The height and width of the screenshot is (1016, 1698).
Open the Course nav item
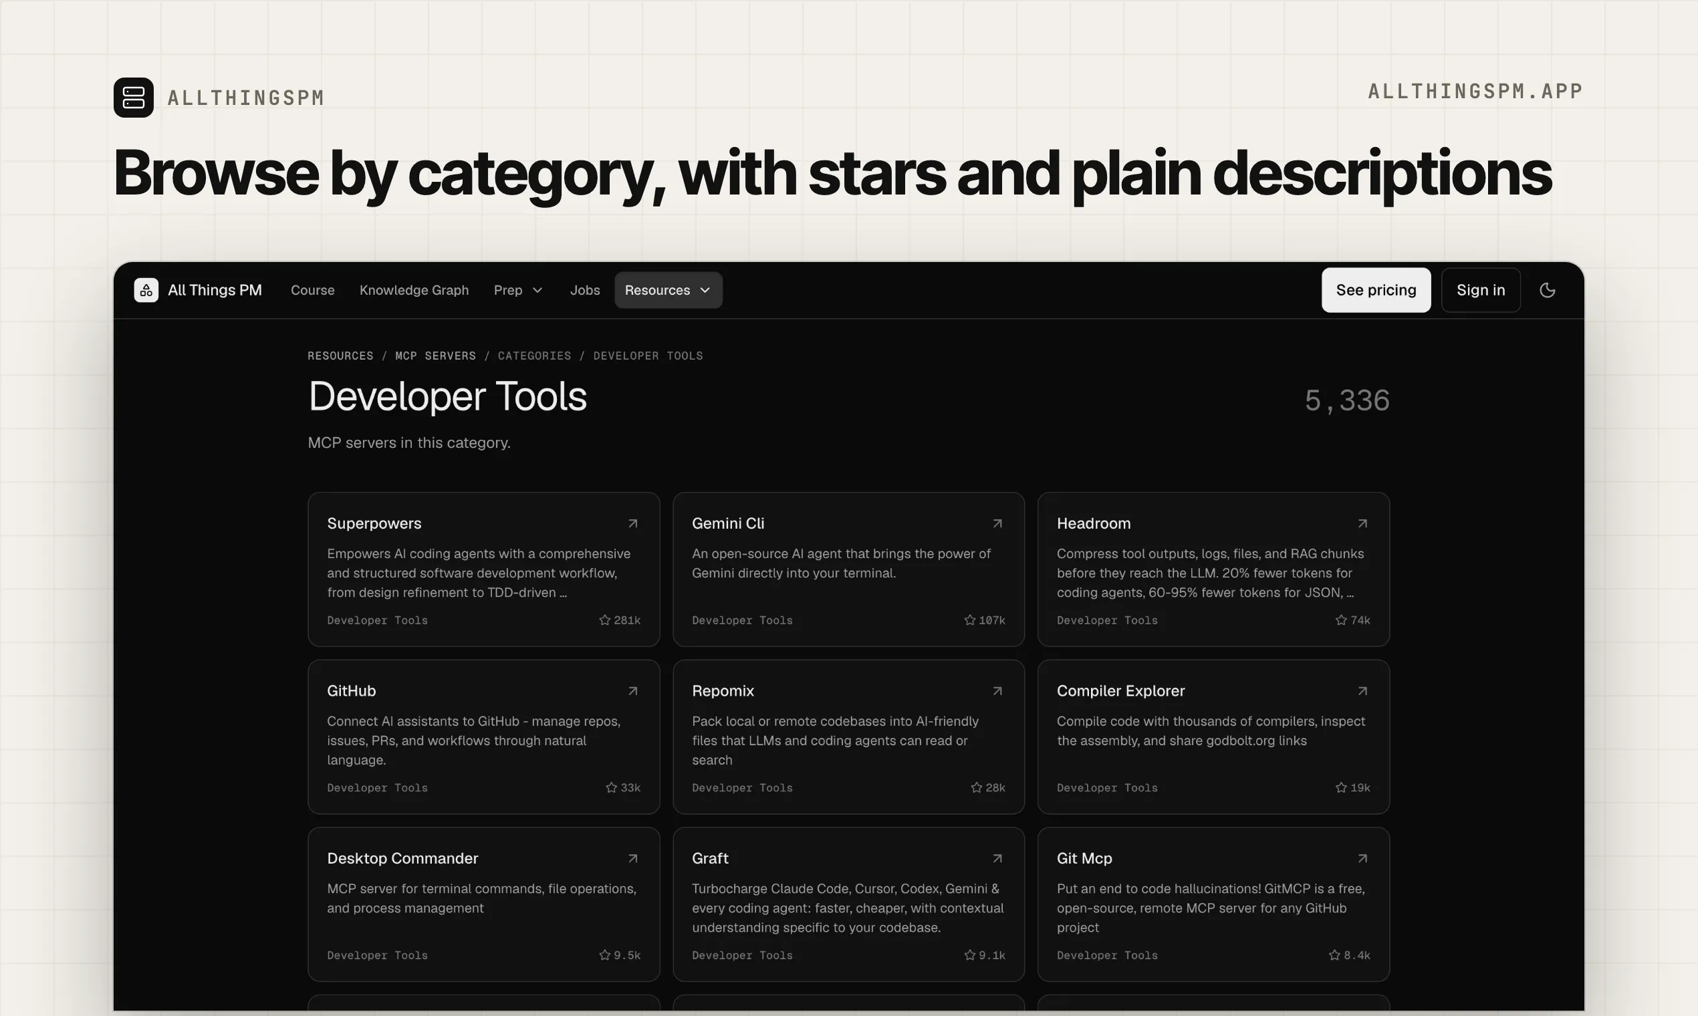pos(313,290)
